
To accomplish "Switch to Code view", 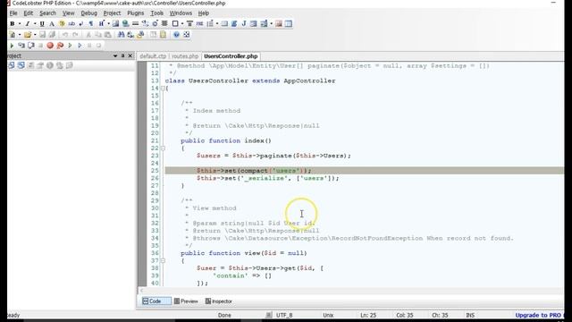I will click(156, 301).
